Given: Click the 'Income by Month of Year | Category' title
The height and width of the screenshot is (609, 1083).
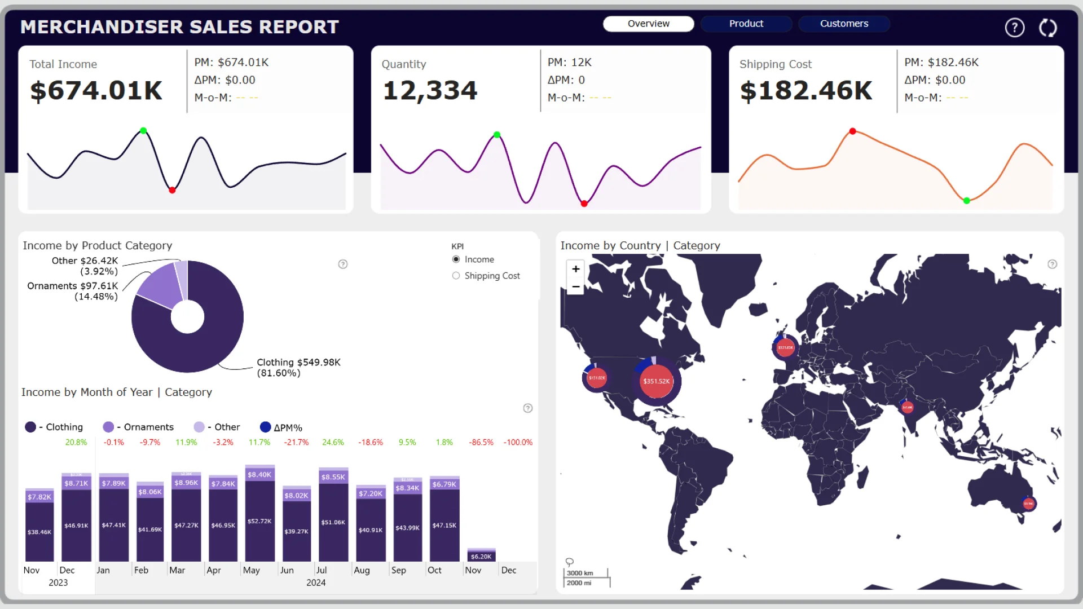Looking at the screenshot, I should 117,392.
